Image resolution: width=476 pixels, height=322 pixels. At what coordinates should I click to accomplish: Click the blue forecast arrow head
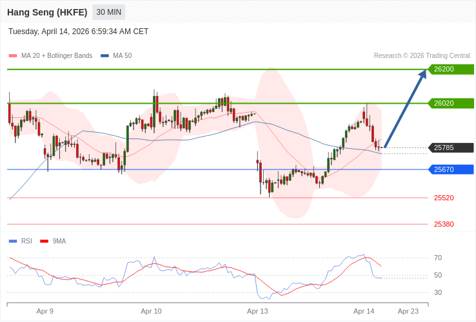pos(422,74)
